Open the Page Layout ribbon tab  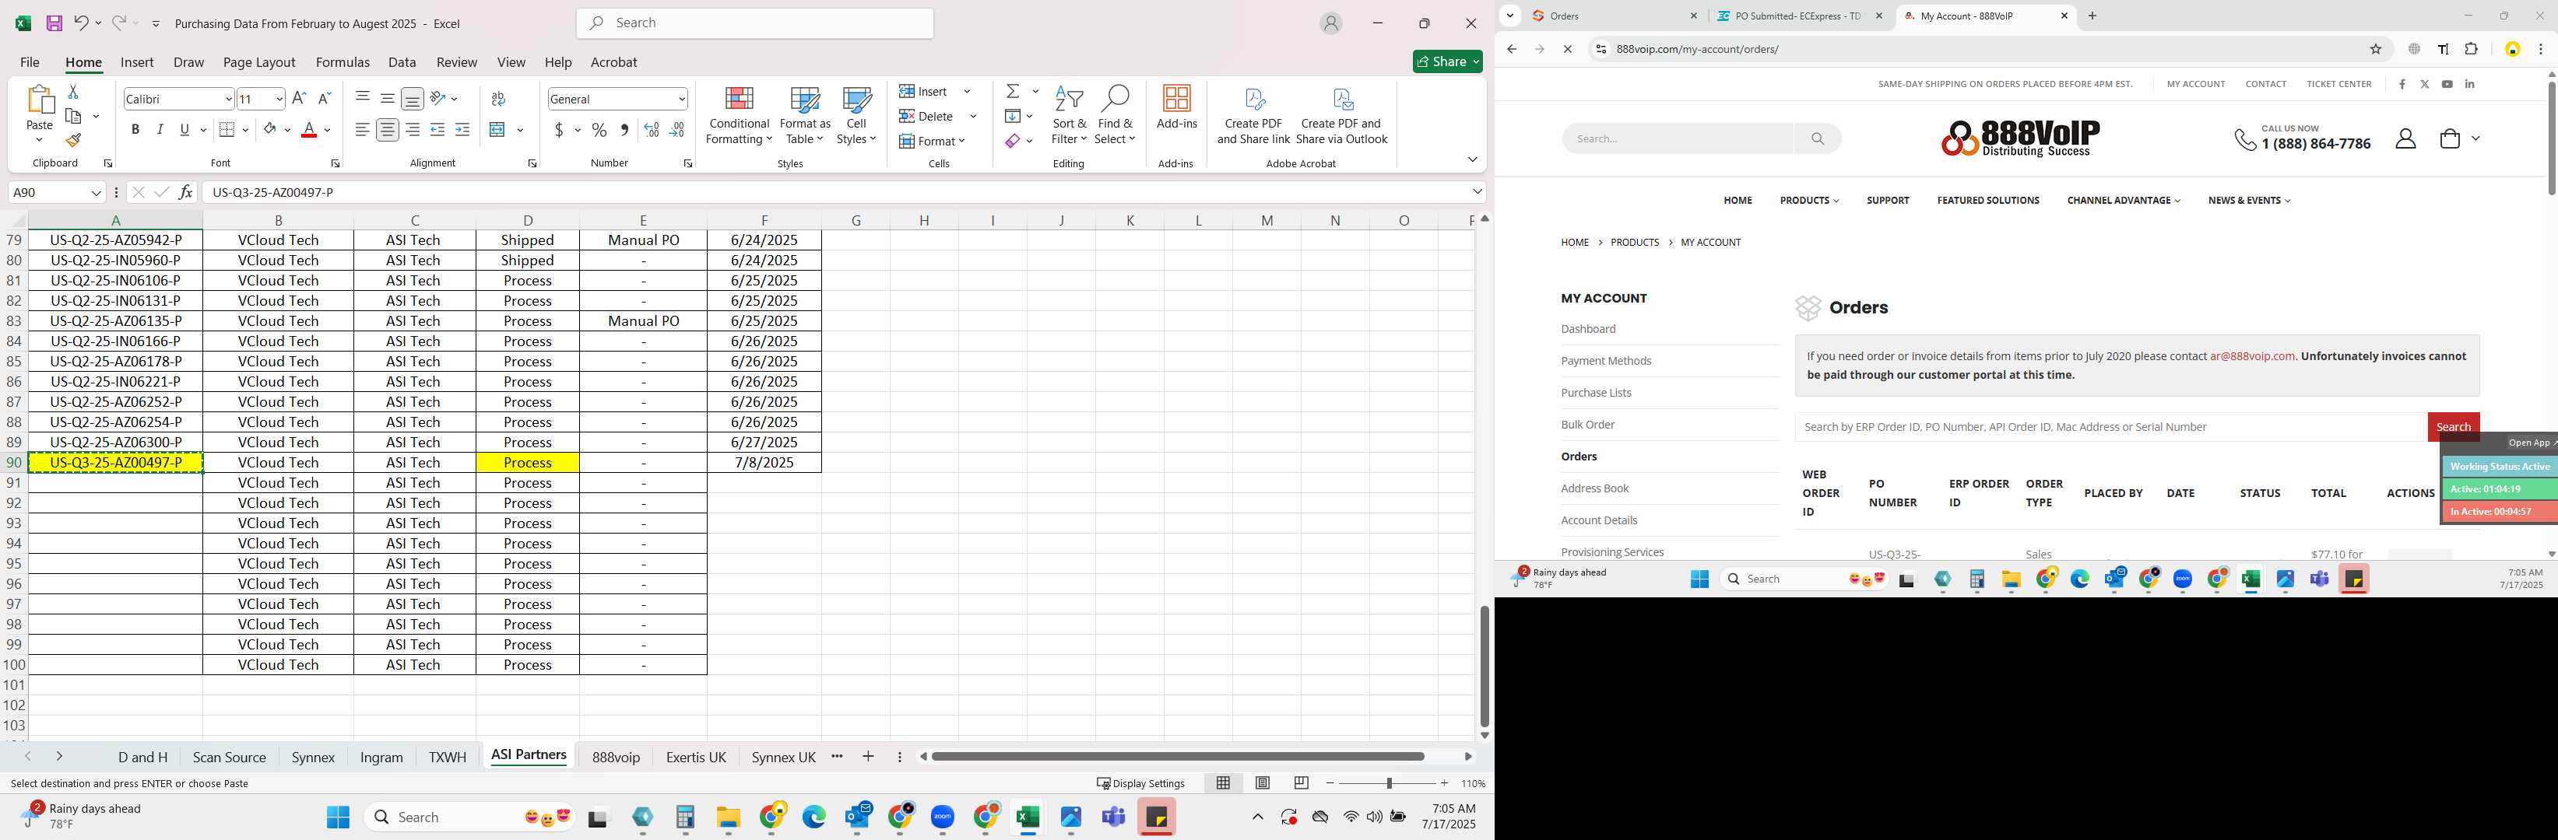point(259,61)
